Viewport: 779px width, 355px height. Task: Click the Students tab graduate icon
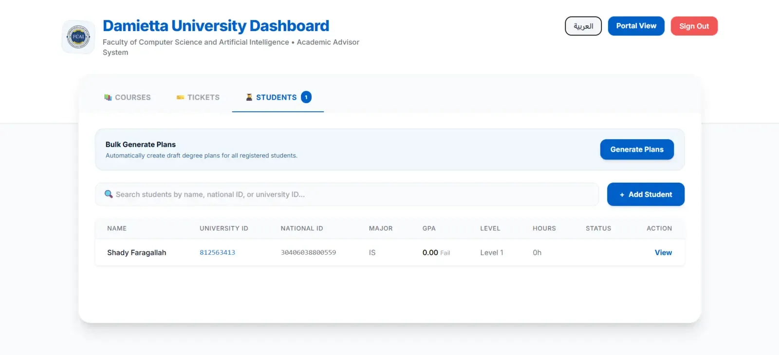click(x=249, y=97)
